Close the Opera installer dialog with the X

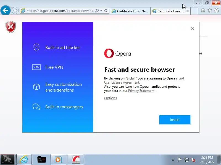coord(193,29)
